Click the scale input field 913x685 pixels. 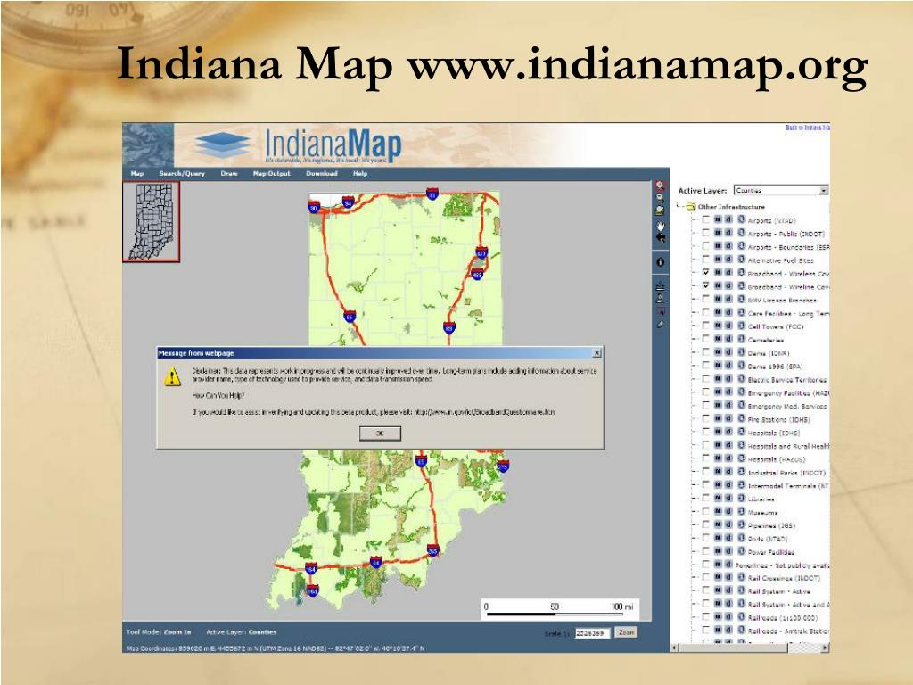[x=592, y=633]
